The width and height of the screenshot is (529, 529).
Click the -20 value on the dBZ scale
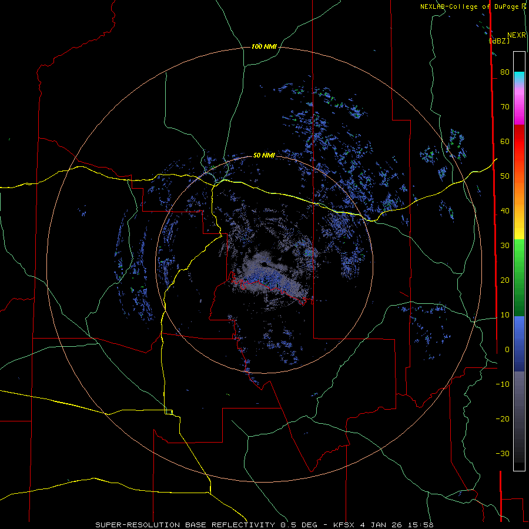point(503,419)
